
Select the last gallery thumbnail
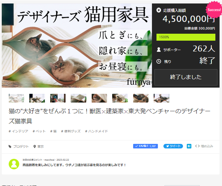click(161, 98)
